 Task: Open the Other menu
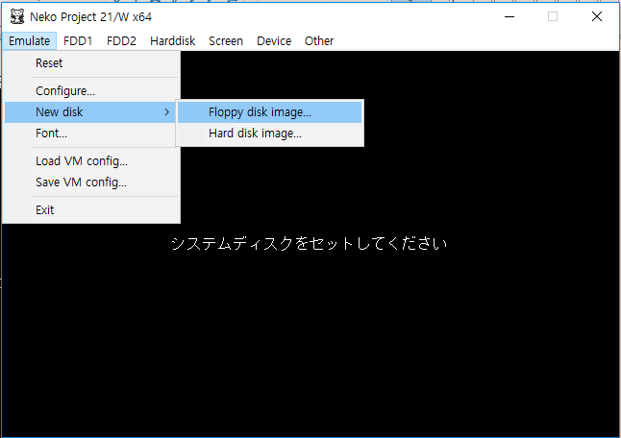click(x=319, y=40)
